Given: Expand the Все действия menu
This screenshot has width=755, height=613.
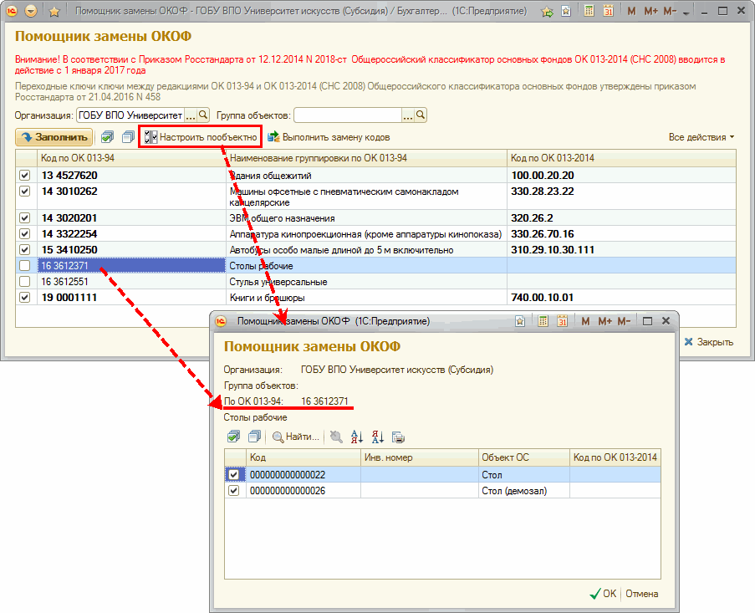Looking at the screenshot, I should [x=701, y=137].
